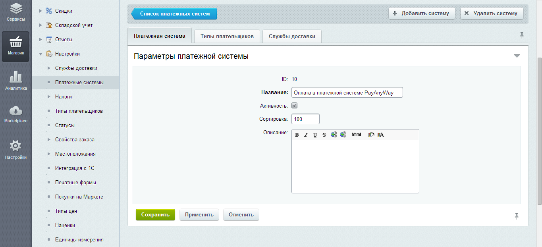Open Платежные системы in the tree
542x247 pixels.
[x=79, y=82]
